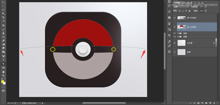Switch foreground and background colors icon
220x105 pixels.
(5, 79)
